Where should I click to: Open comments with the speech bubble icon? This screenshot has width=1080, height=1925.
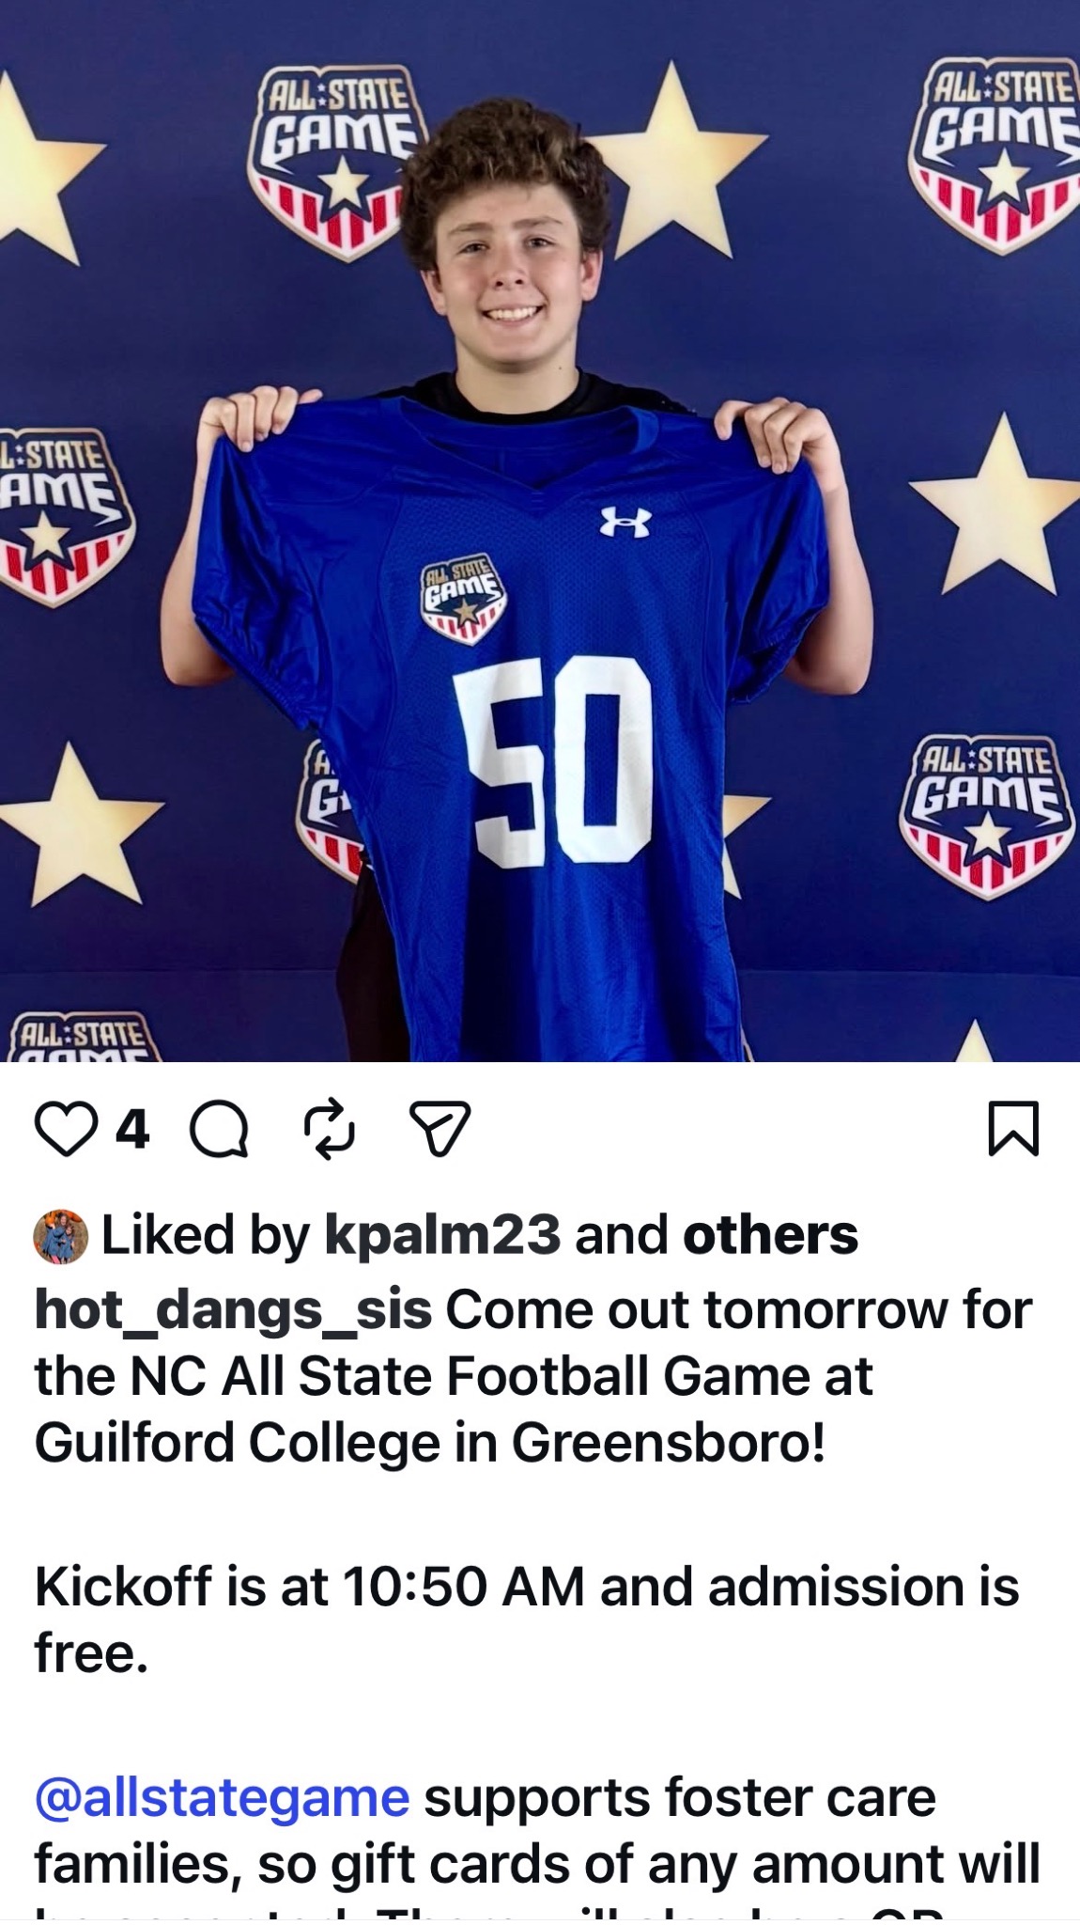[219, 1128]
